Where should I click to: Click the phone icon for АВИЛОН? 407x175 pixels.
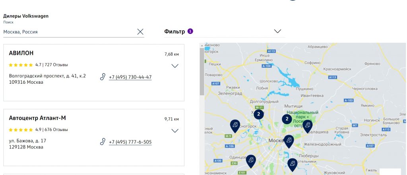point(103,77)
